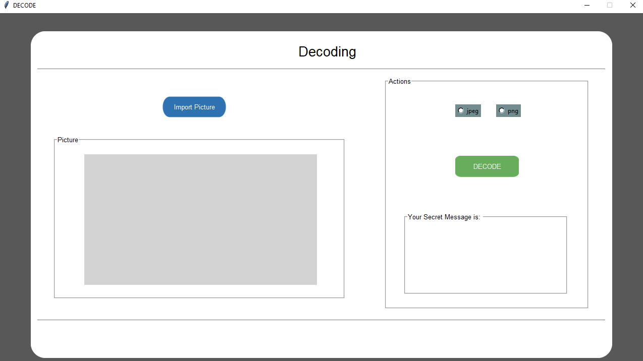
Task: Click the "Your Secret Message is:" label
Action: click(444, 217)
